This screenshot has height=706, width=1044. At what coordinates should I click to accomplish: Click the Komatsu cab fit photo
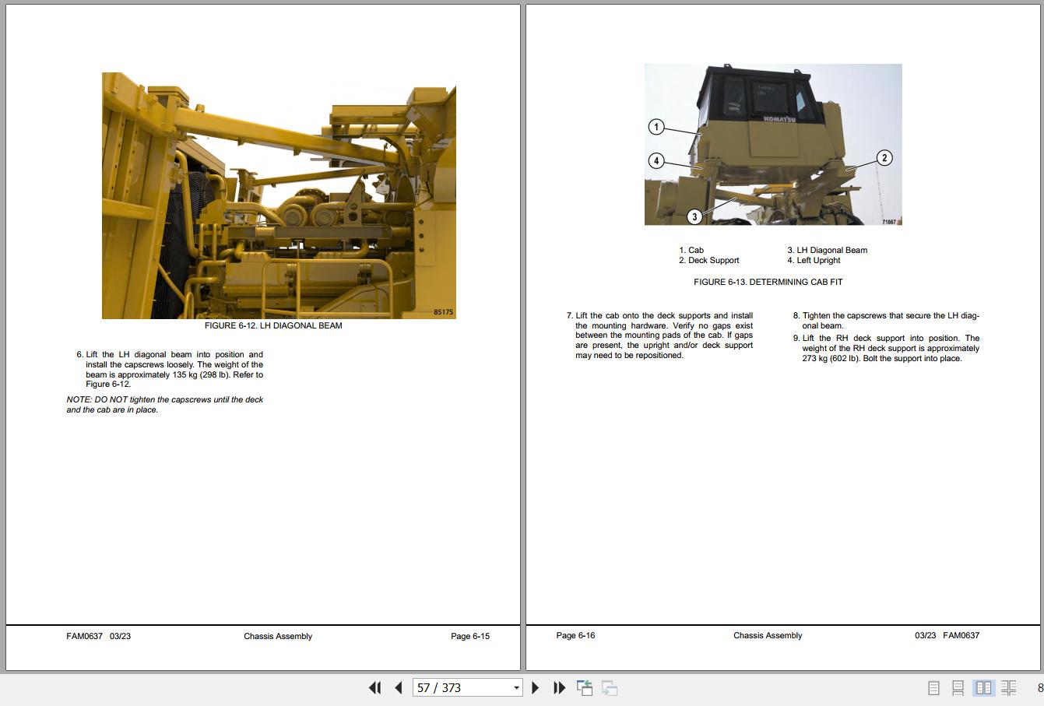pyautogui.click(x=772, y=145)
